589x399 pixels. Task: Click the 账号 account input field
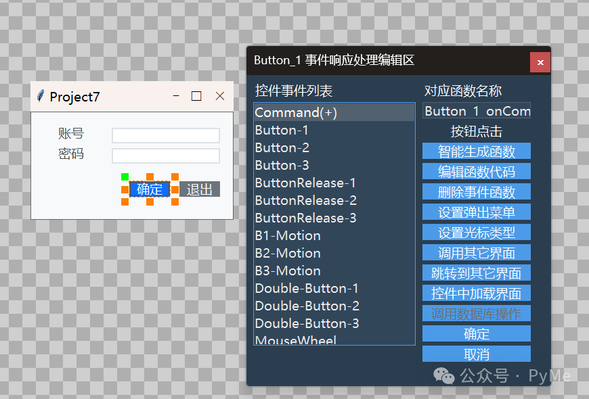166,135
